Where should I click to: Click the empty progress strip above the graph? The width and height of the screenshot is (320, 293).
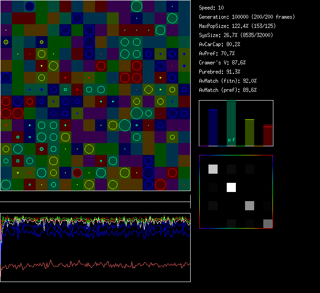[x=95, y=197]
